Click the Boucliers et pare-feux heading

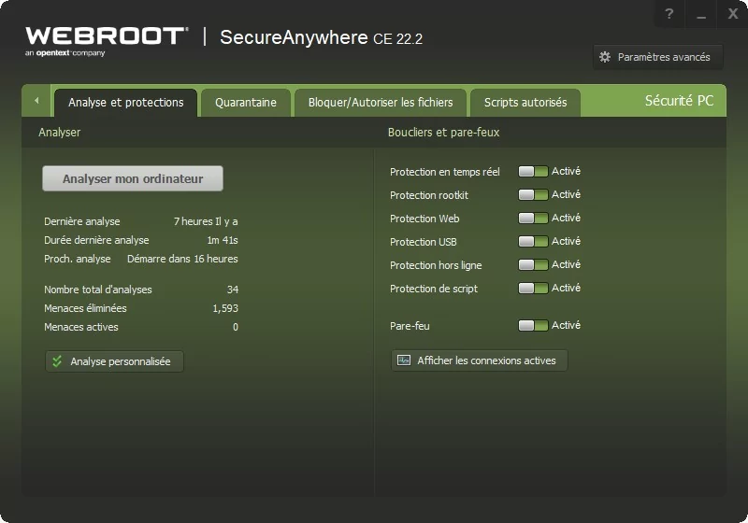tap(443, 133)
